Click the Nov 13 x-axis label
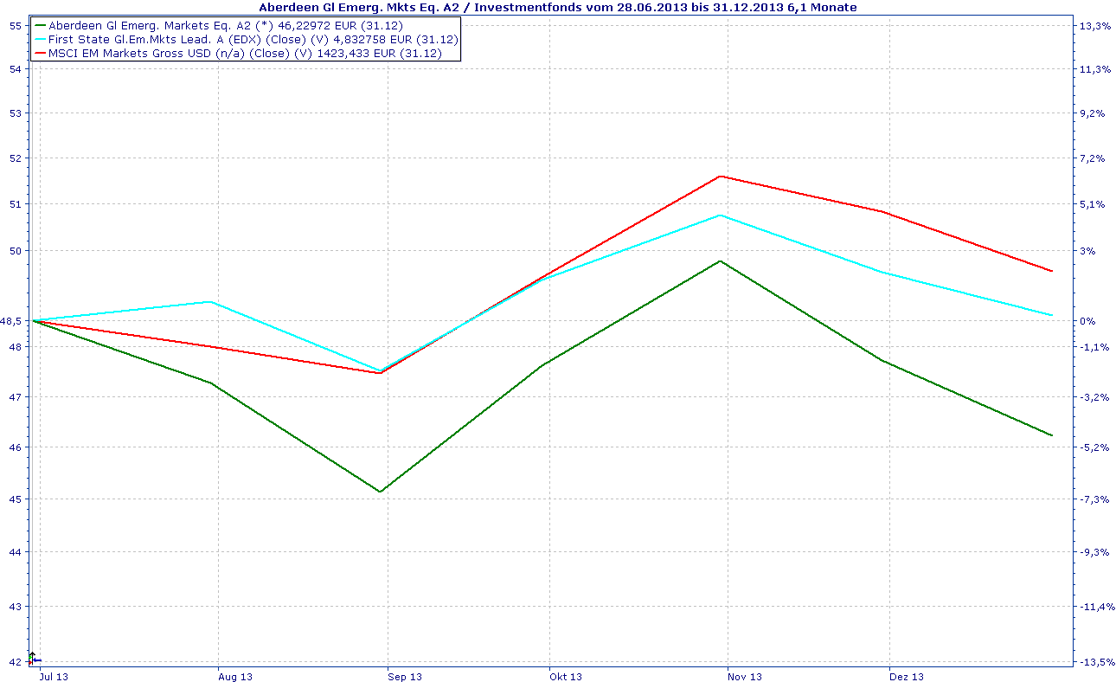The height and width of the screenshot is (682, 1116). [745, 676]
